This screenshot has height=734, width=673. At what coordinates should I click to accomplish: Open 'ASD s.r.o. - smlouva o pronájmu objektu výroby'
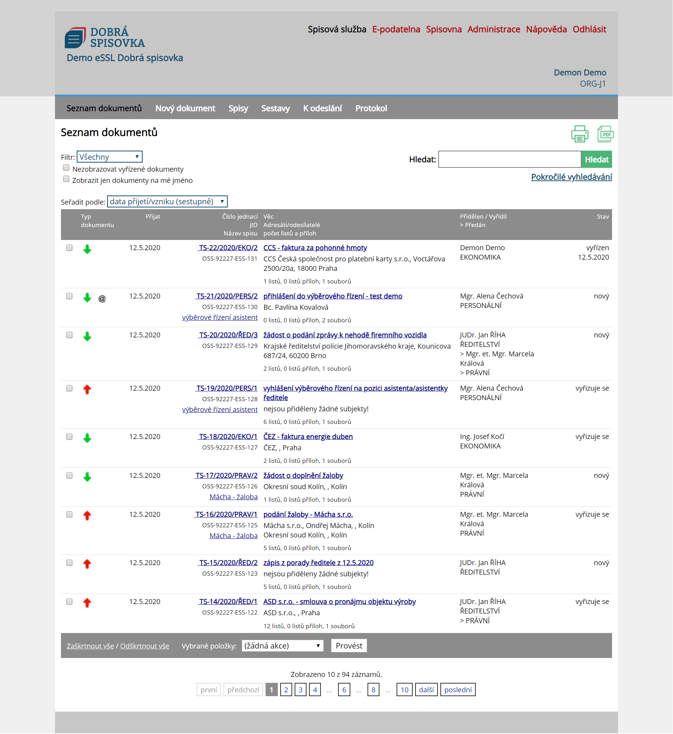[x=340, y=602]
